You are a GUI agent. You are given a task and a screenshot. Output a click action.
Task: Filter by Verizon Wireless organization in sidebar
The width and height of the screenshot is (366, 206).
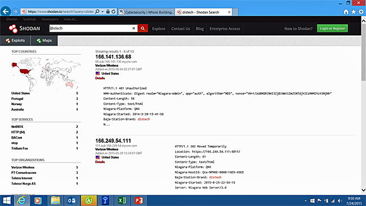[23, 167]
